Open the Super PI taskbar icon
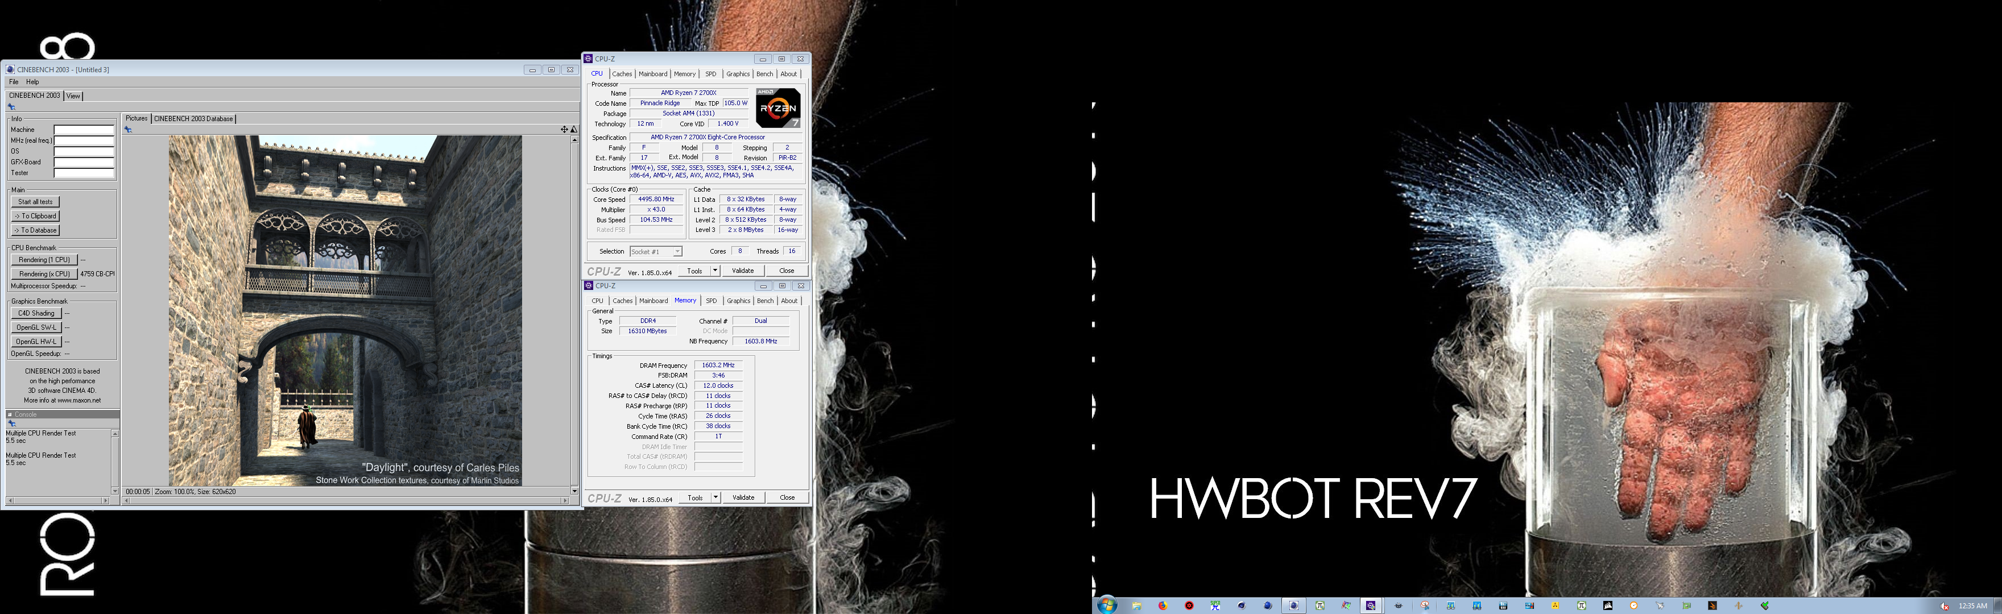Viewport: 2002px width, 614px height. point(1215,605)
